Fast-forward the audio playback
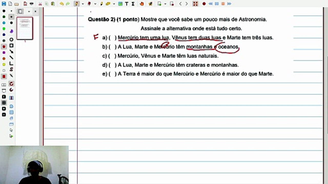This screenshot has height=184, width=328. click(229, 4)
